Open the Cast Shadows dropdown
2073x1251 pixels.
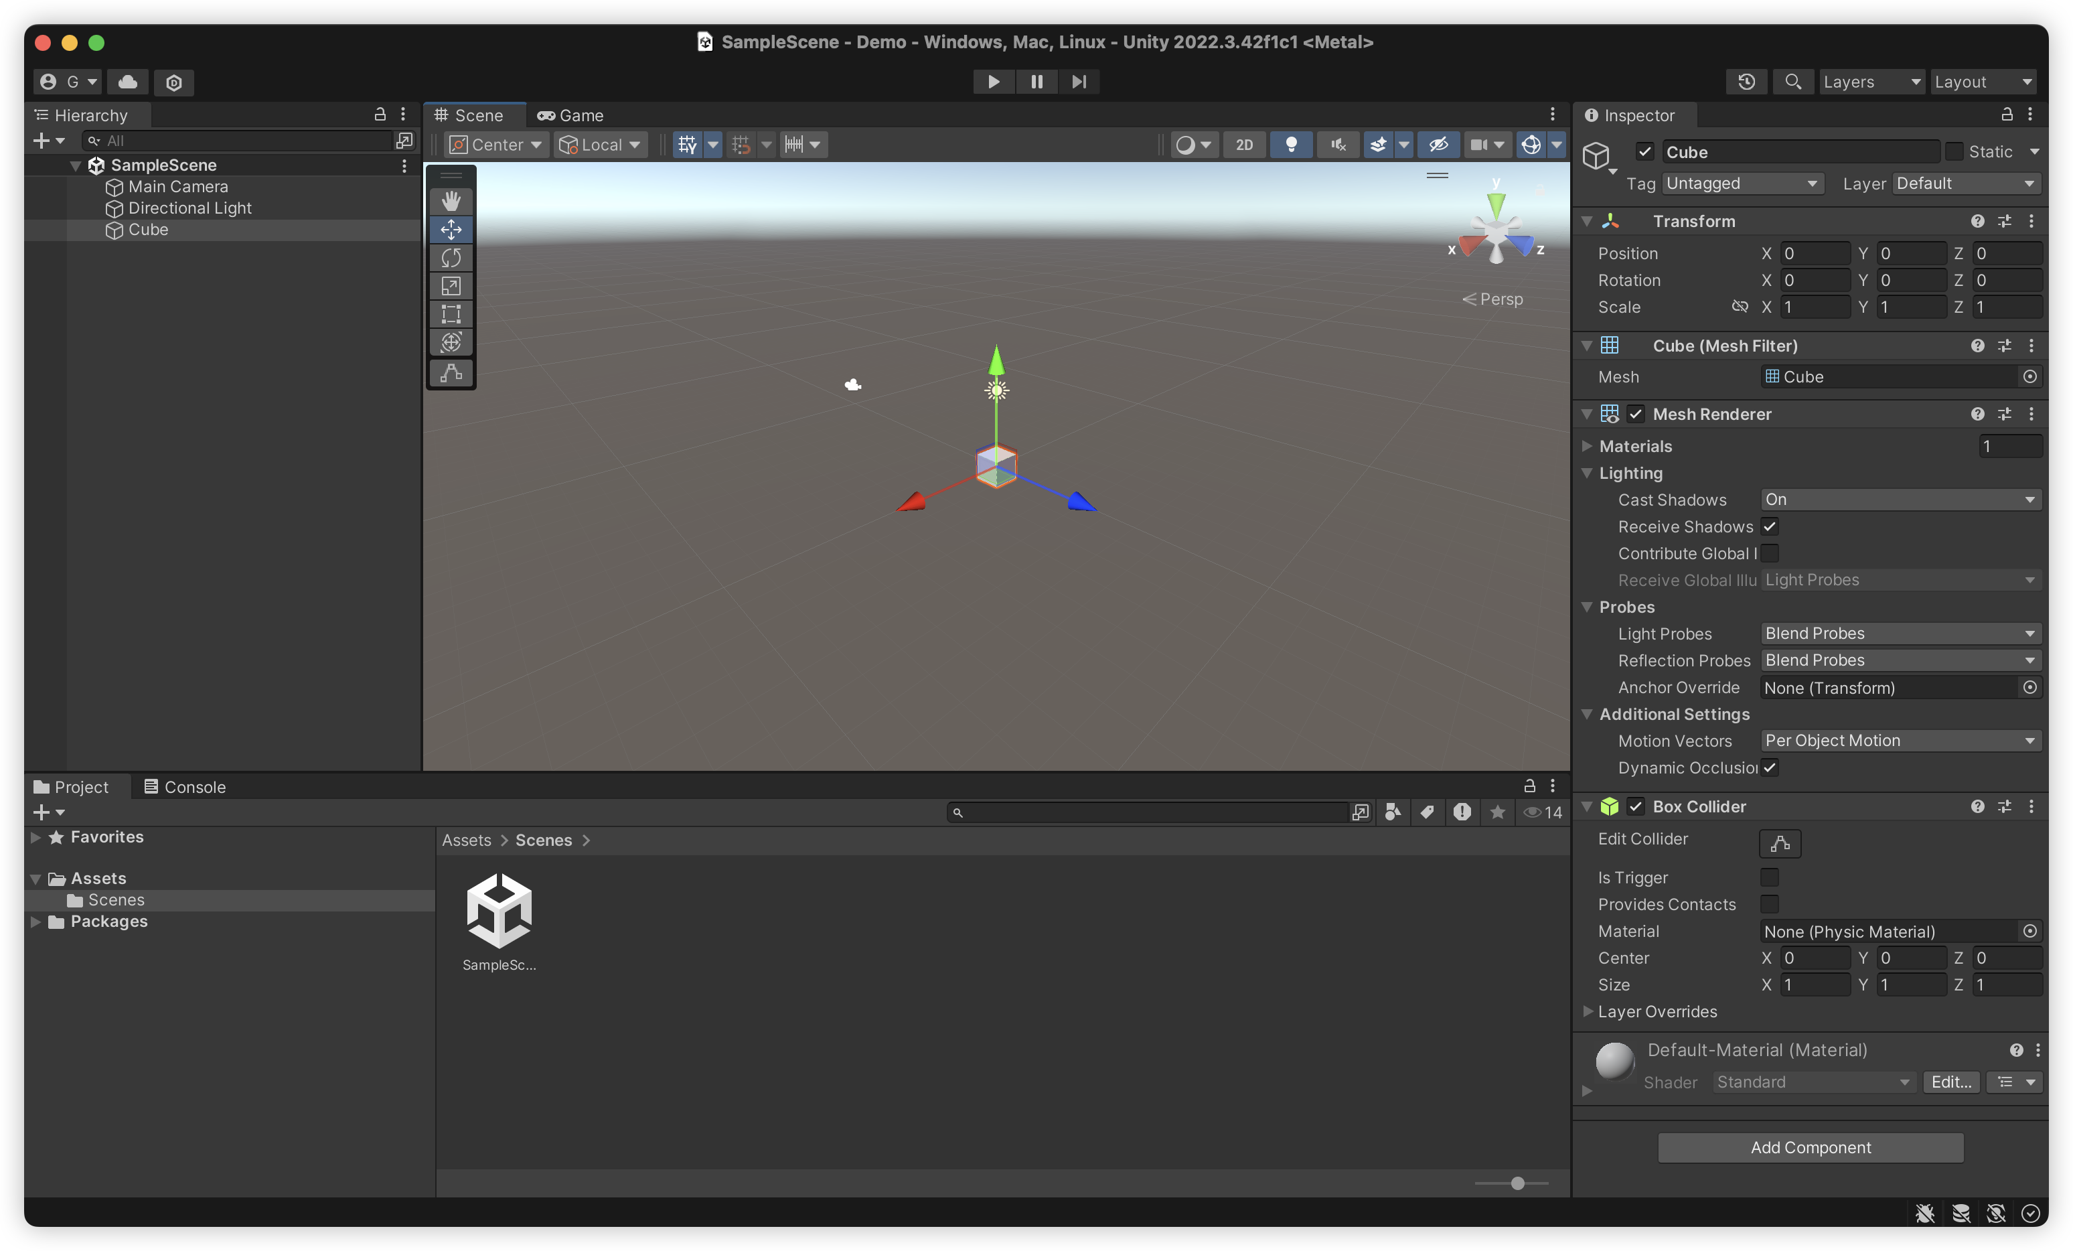click(1900, 500)
